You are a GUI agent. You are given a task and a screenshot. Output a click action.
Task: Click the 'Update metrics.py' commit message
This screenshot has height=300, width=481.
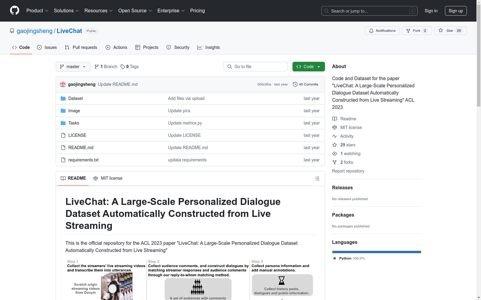(185, 123)
